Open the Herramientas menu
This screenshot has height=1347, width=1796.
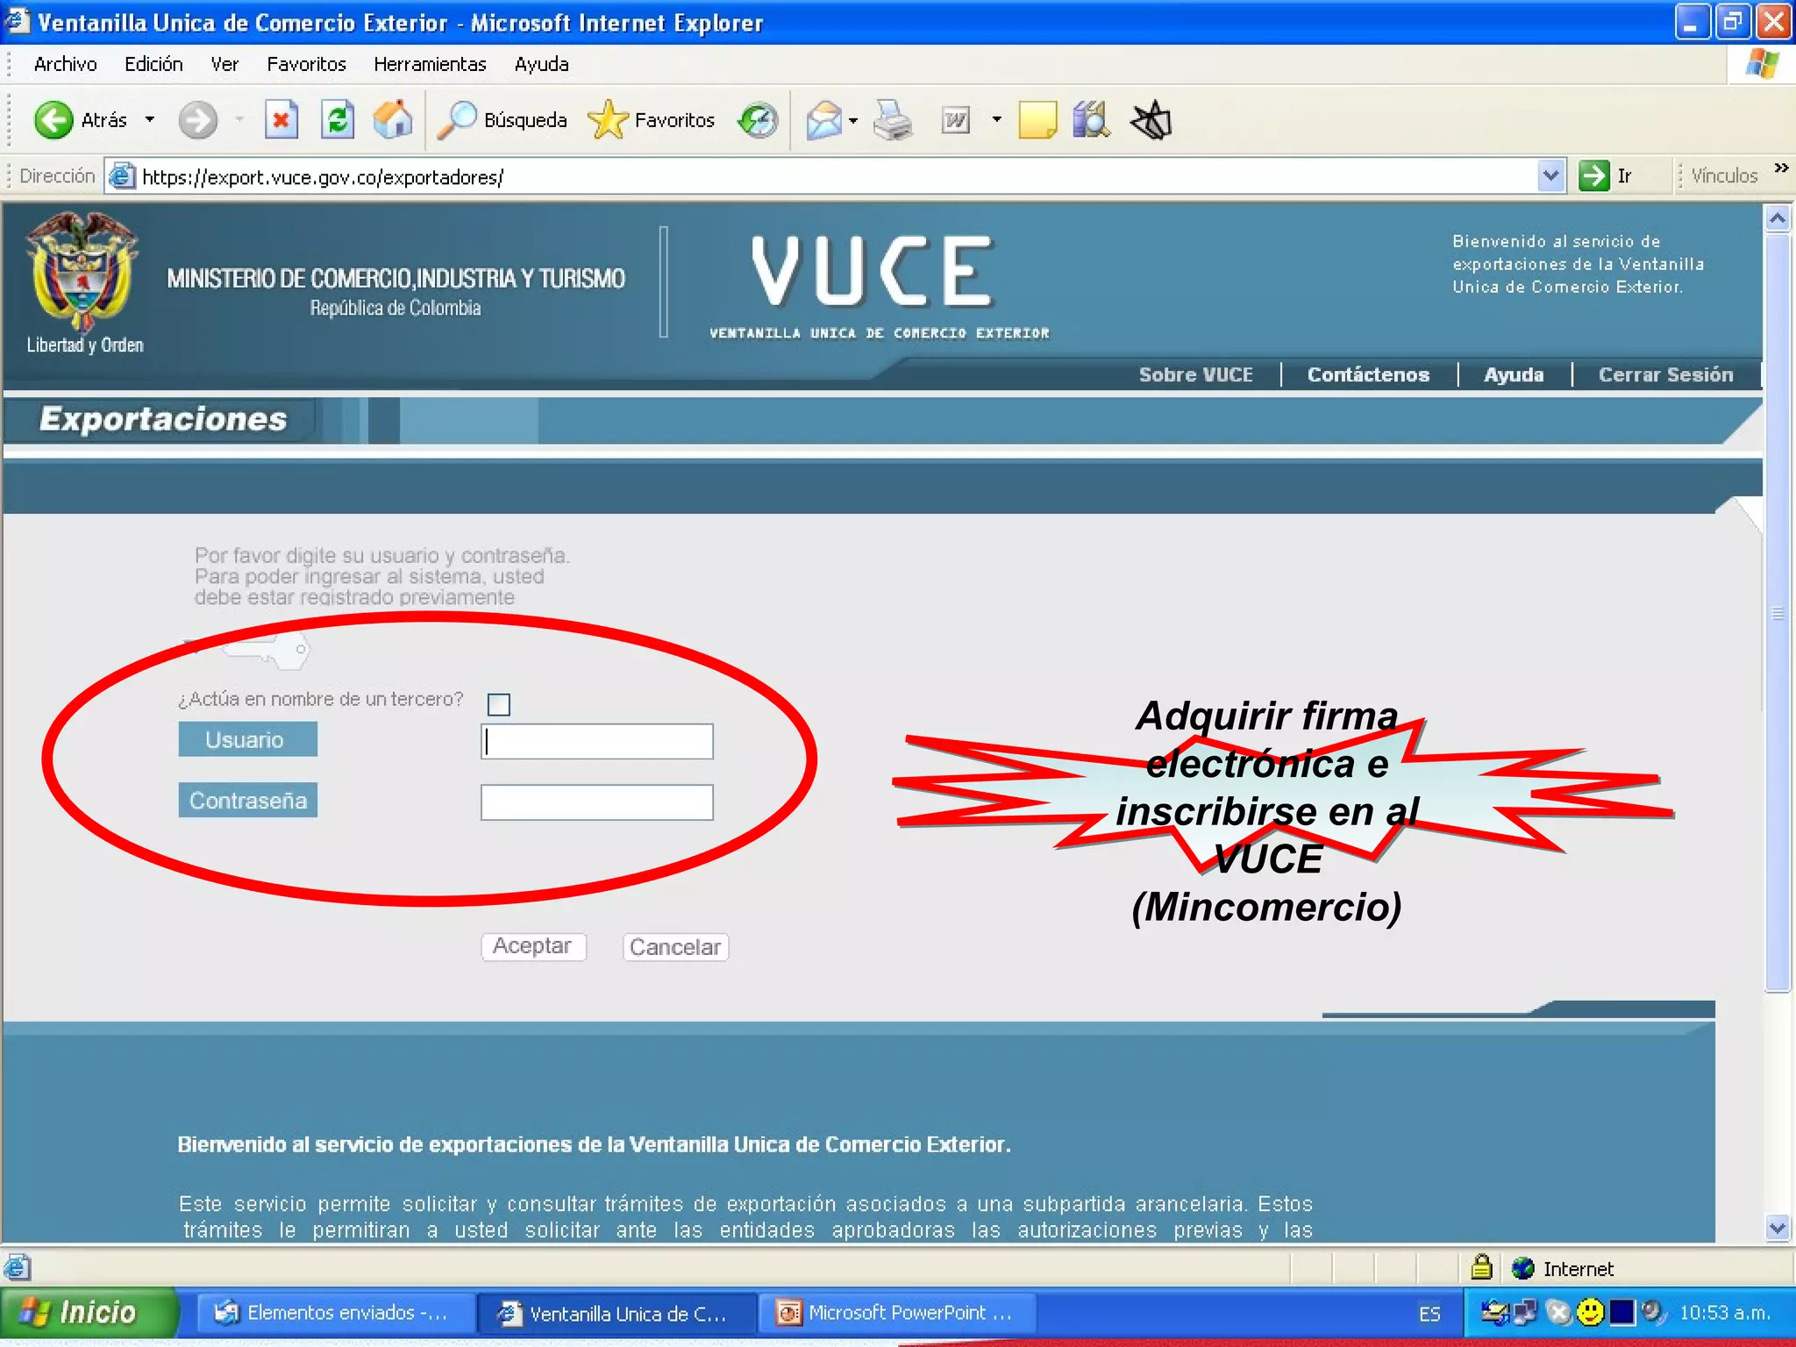429,64
